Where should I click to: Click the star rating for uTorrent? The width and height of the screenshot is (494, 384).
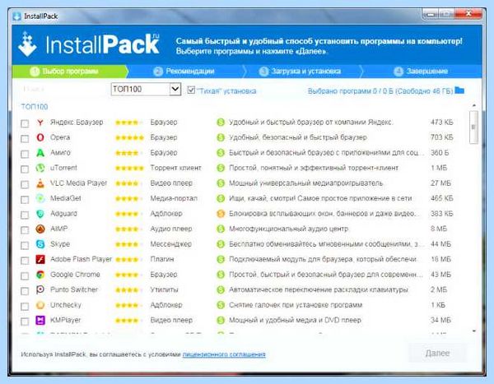pos(129,168)
